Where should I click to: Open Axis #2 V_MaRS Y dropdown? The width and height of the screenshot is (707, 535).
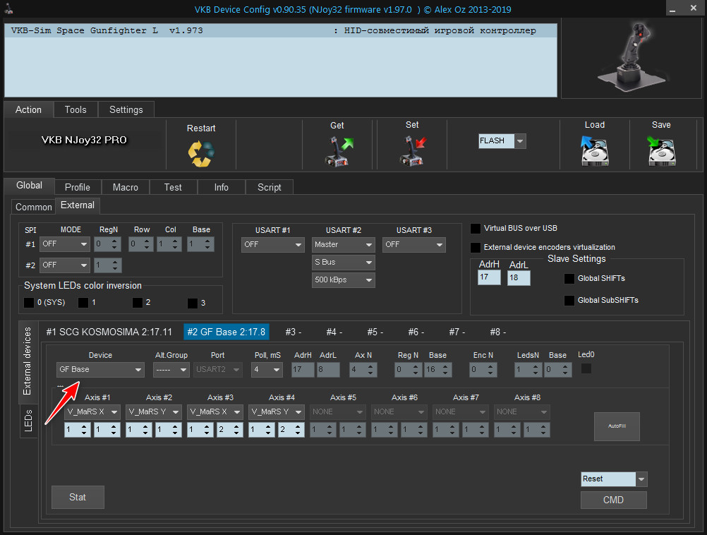154,412
